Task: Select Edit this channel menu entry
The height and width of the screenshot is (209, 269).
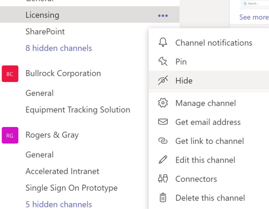Action: click(x=209, y=160)
